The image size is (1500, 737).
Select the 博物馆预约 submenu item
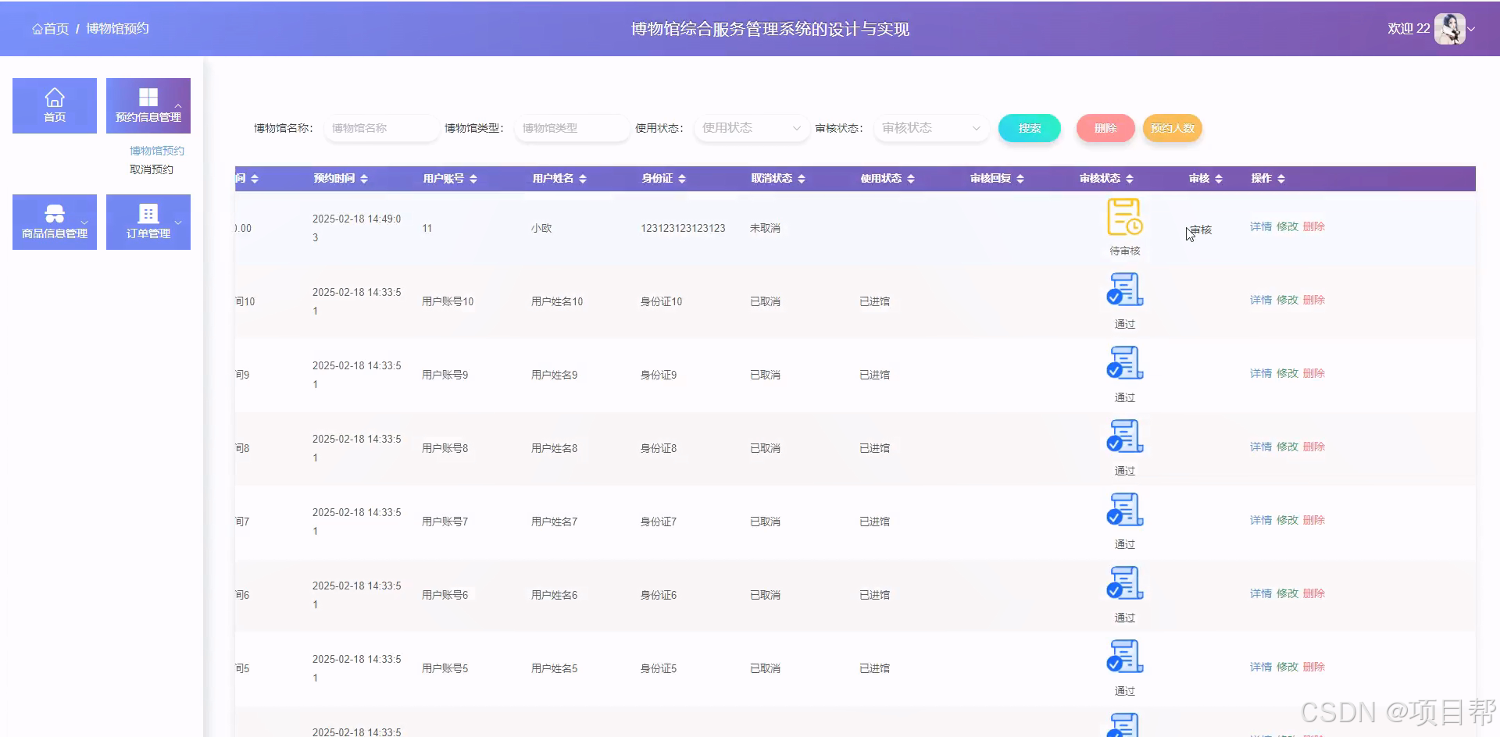click(x=157, y=151)
